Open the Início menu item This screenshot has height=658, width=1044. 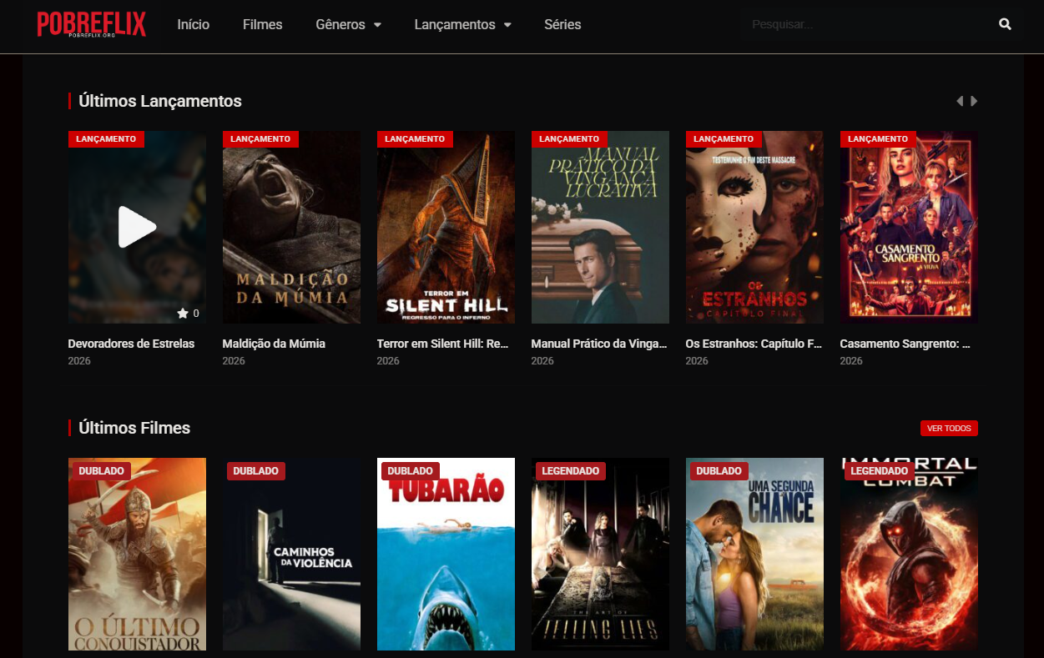(193, 24)
